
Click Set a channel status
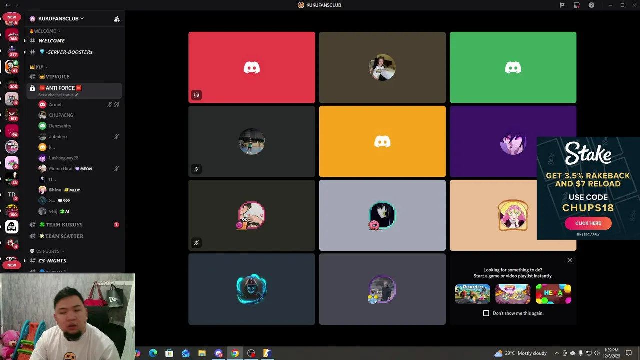point(58,95)
